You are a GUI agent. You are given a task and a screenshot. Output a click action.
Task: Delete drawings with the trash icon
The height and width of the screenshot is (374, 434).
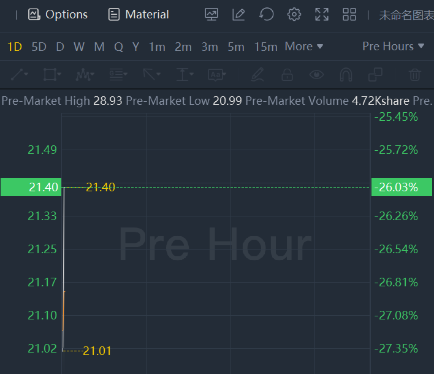click(x=415, y=75)
